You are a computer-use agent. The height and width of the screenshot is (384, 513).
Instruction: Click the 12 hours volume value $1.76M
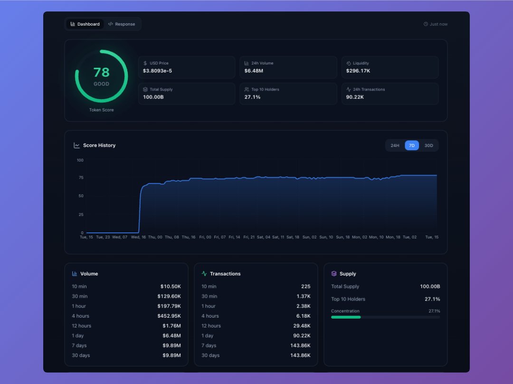point(171,326)
